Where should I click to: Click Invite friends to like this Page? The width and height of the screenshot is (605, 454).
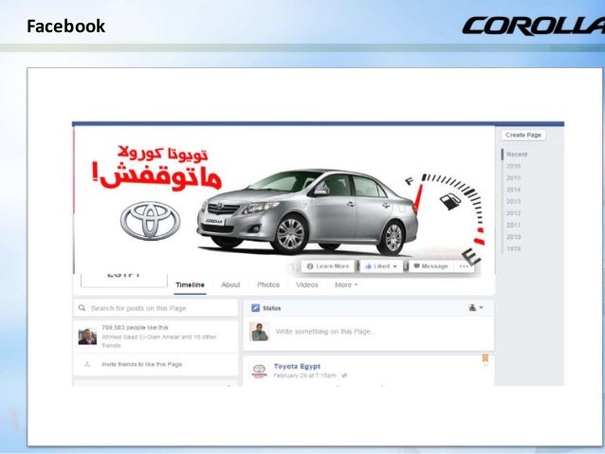click(x=141, y=364)
